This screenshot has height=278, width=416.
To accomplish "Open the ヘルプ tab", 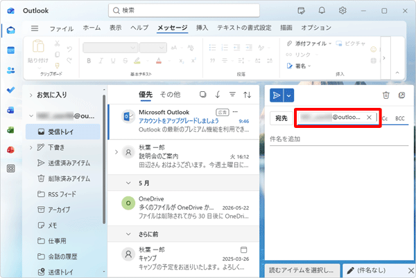I will (139, 28).
